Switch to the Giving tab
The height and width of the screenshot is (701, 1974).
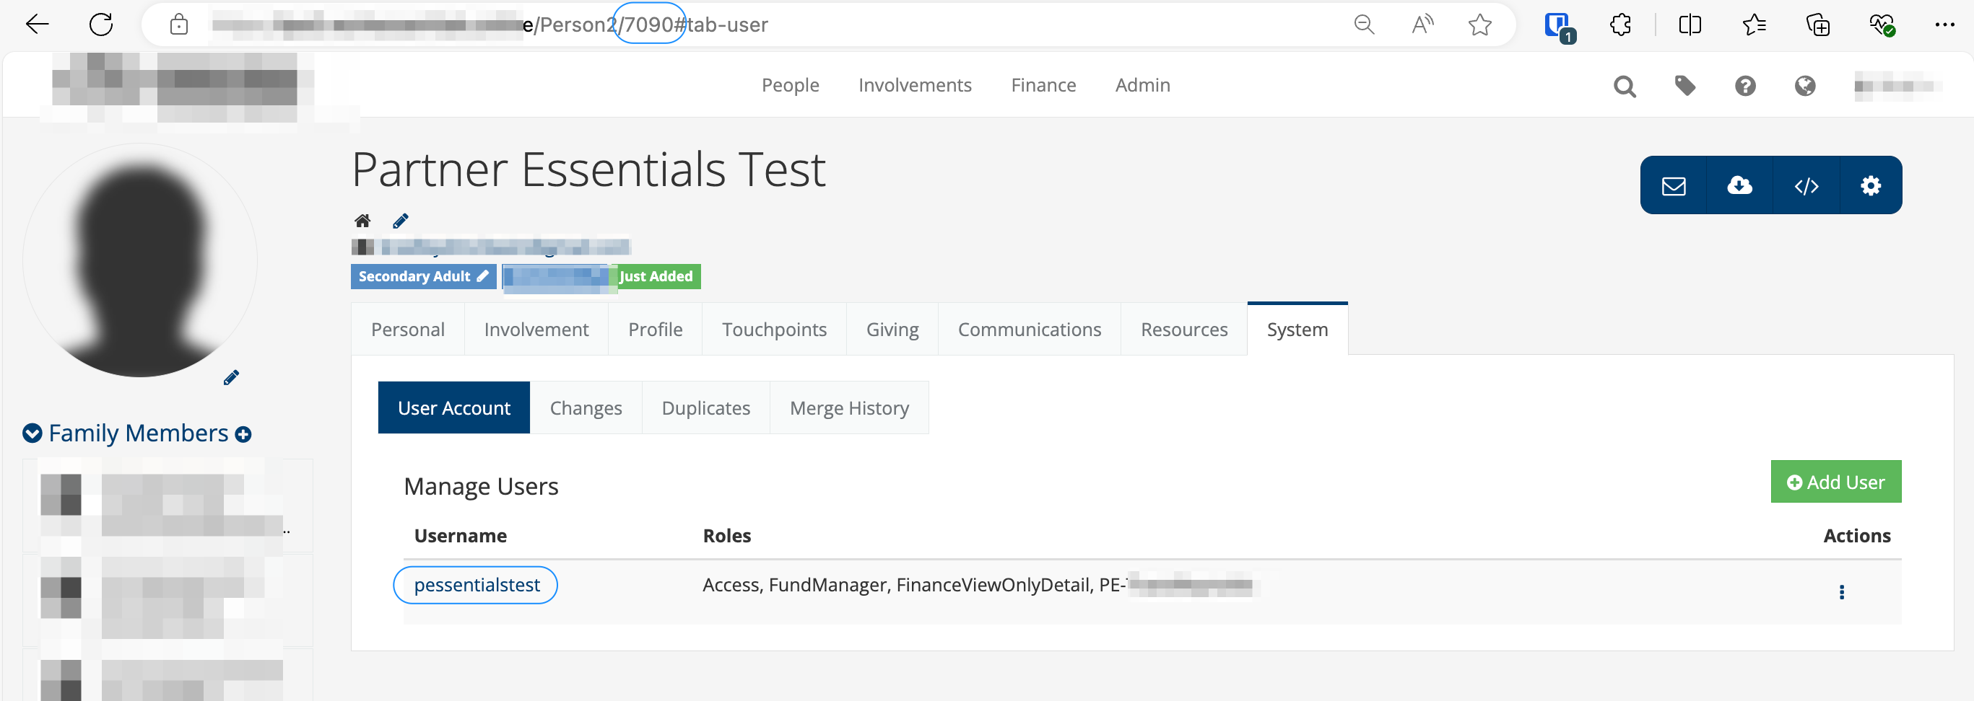coord(892,329)
